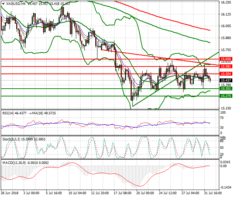
Task: Click the black 15.437 current price label
Action: click(226, 81)
